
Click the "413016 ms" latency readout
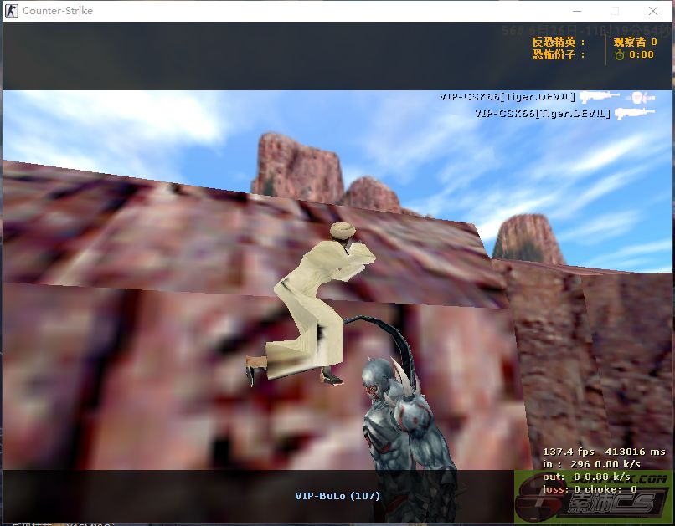point(635,452)
